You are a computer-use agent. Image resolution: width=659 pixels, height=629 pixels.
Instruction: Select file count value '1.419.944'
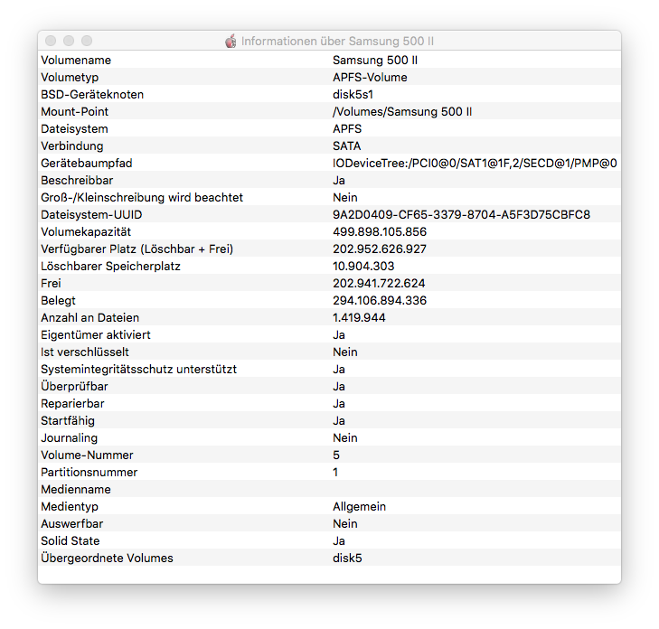tap(359, 318)
